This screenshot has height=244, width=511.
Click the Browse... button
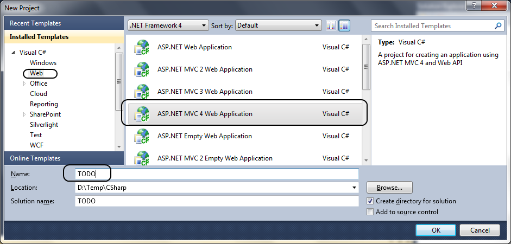click(x=389, y=188)
